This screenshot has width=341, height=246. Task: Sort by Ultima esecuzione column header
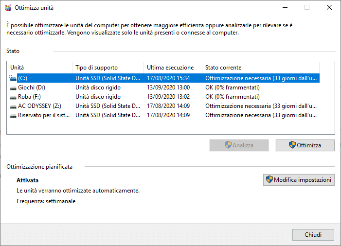tap(173, 68)
